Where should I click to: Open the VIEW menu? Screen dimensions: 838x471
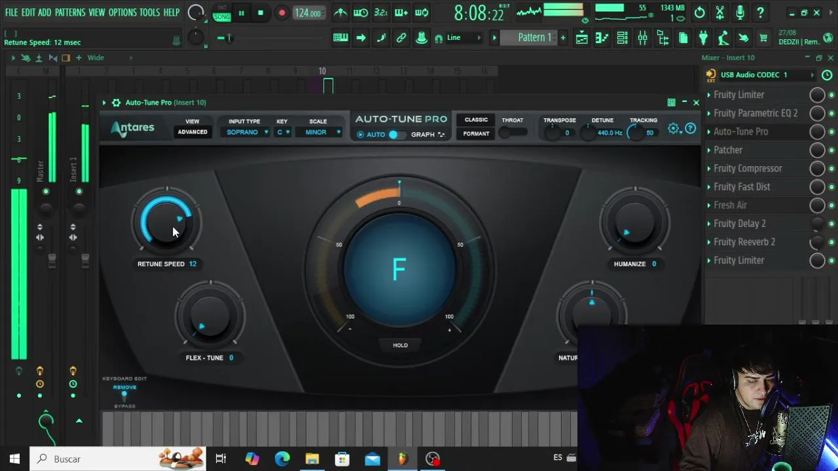point(97,12)
